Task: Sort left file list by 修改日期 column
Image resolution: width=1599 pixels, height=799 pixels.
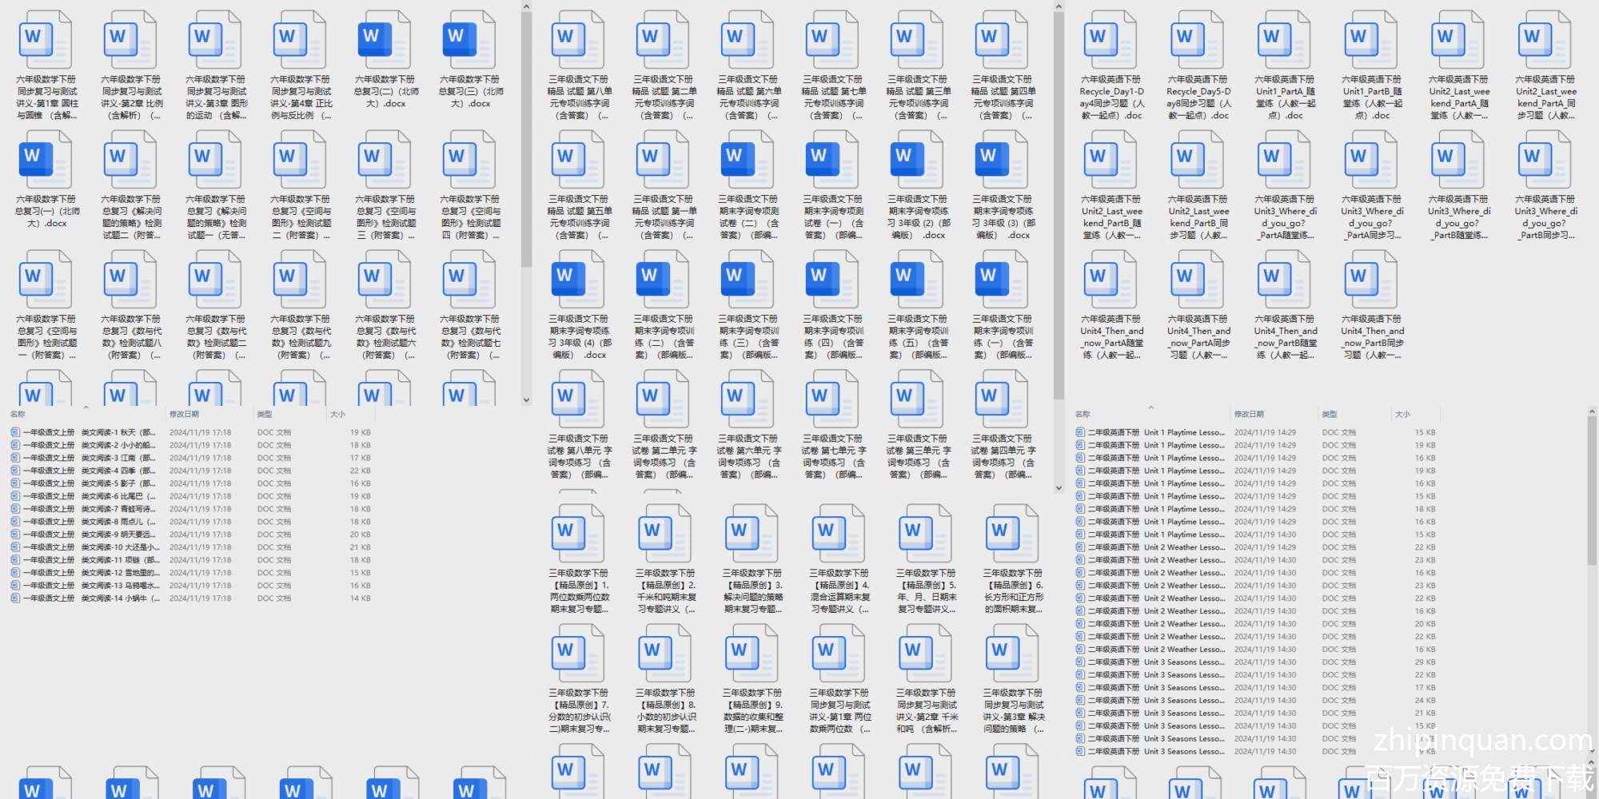Action: tap(184, 414)
